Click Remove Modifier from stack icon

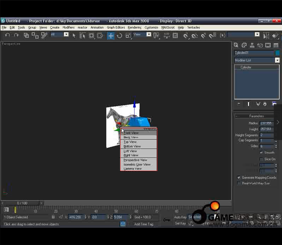[x=265, y=104]
